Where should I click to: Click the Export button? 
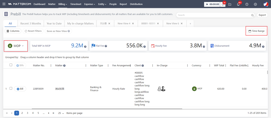(x=262, y=15)
